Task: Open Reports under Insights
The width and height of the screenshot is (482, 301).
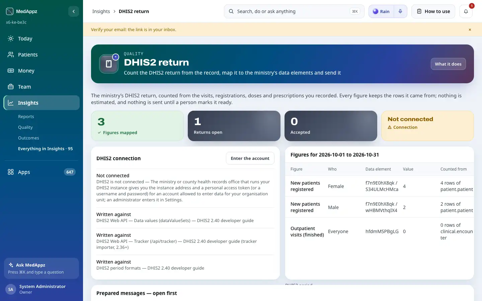Action: click(x=26, y=116)
